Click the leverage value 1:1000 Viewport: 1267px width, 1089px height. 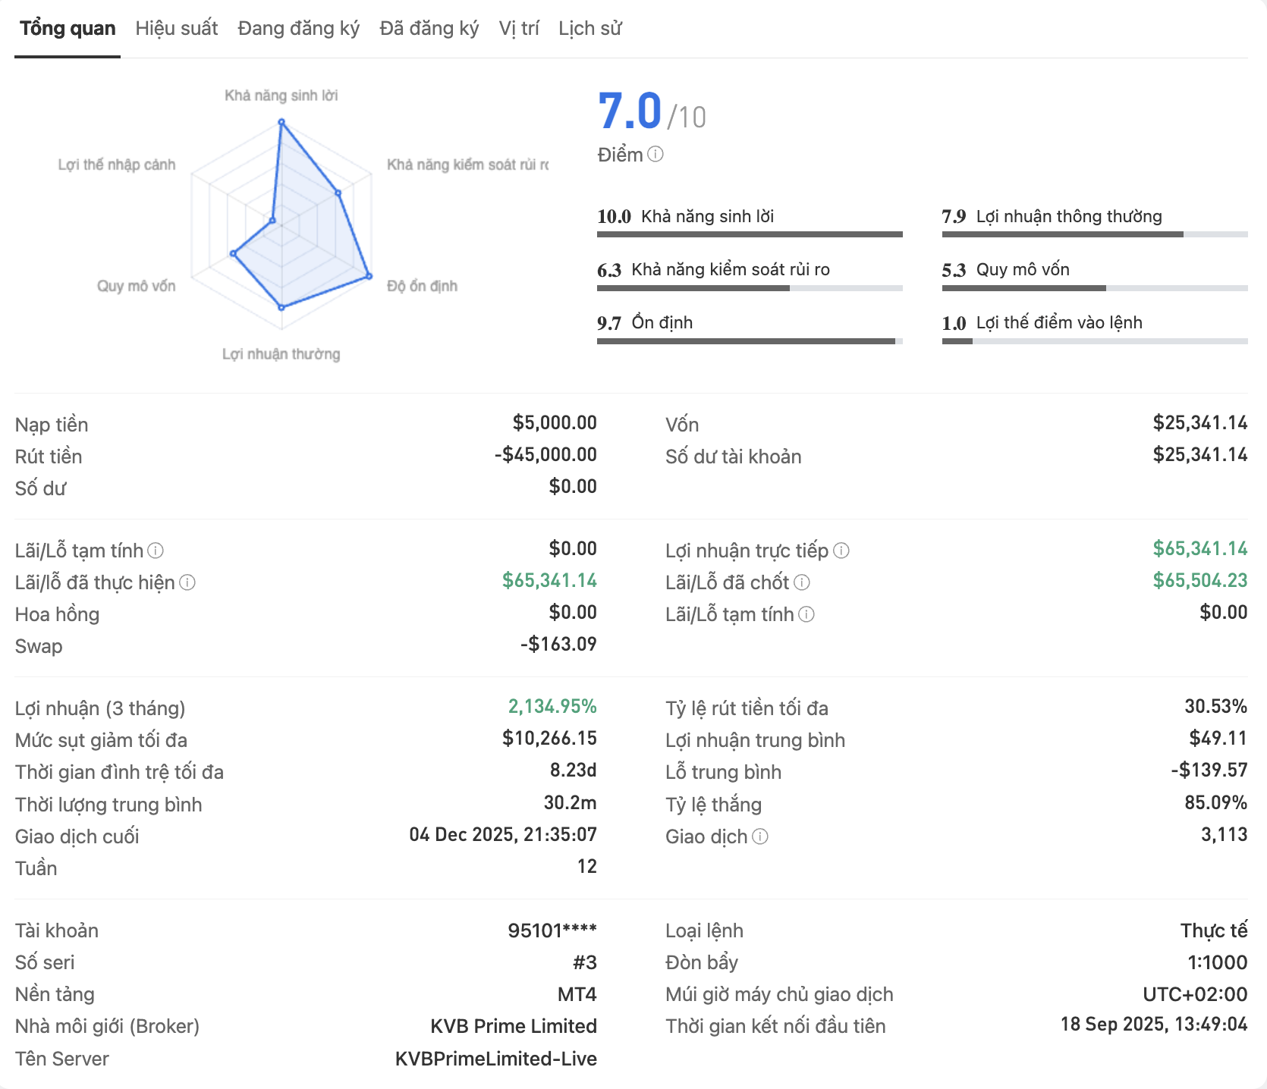pos(1218,962)
